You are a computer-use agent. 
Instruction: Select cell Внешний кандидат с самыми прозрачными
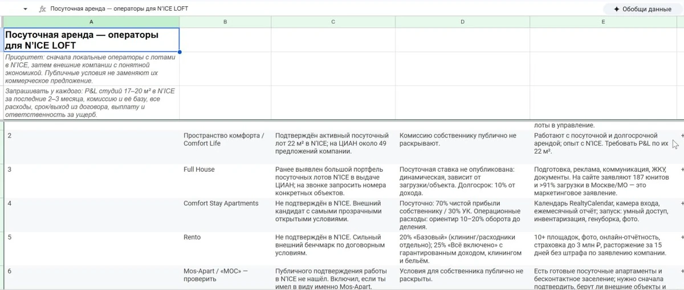(333, 215)
